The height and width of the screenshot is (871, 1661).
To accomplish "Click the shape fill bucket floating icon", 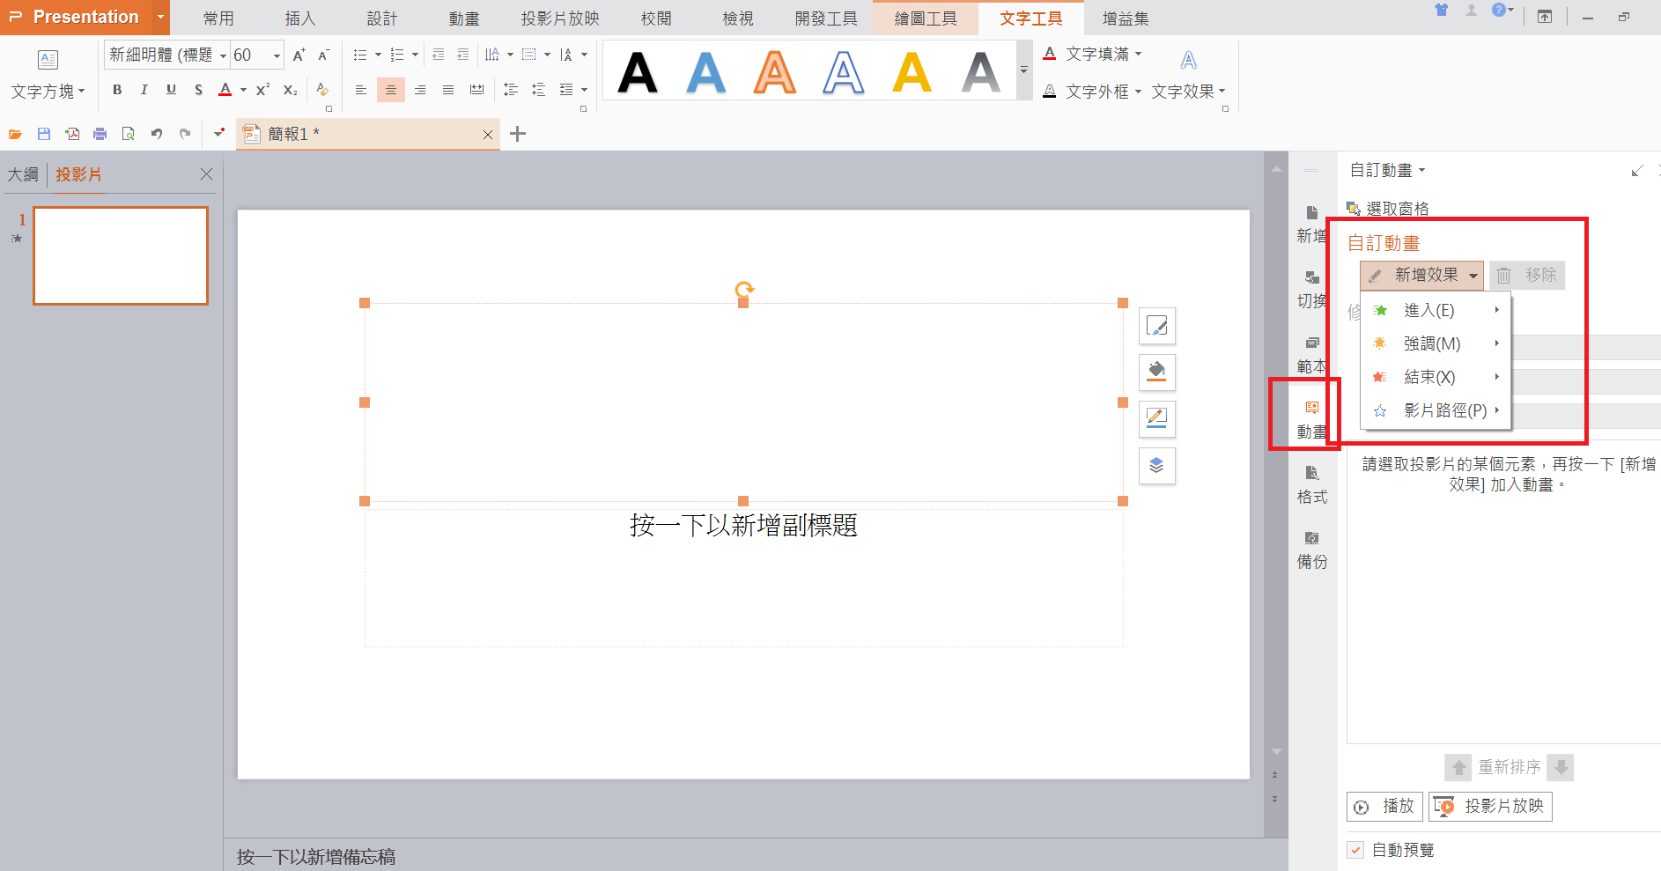I will (1157, 373).
